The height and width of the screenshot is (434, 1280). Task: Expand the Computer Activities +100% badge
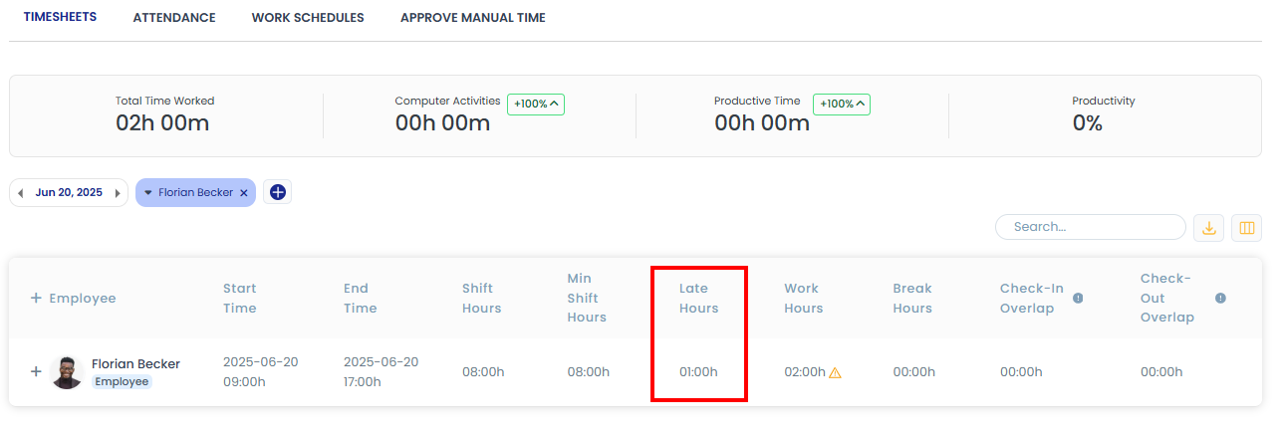pos(536,104)
